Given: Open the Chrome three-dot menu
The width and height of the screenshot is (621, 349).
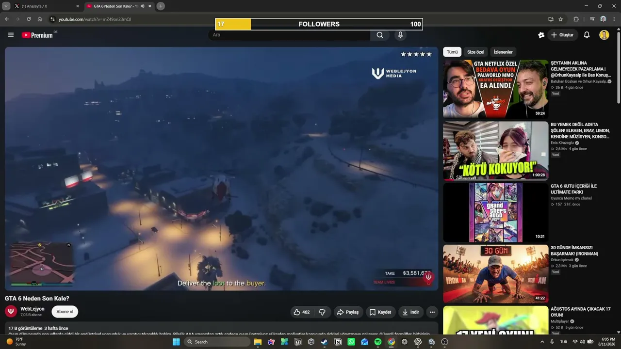Looking at the screenshot, I should click(x=613, y=19).
